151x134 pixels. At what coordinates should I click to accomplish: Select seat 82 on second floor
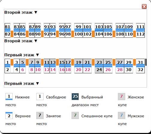[x=7, y=34]
